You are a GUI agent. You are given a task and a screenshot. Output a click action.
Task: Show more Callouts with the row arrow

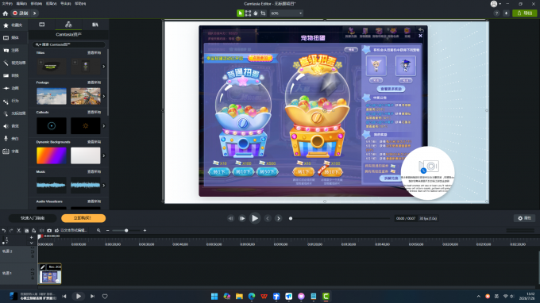104,126
